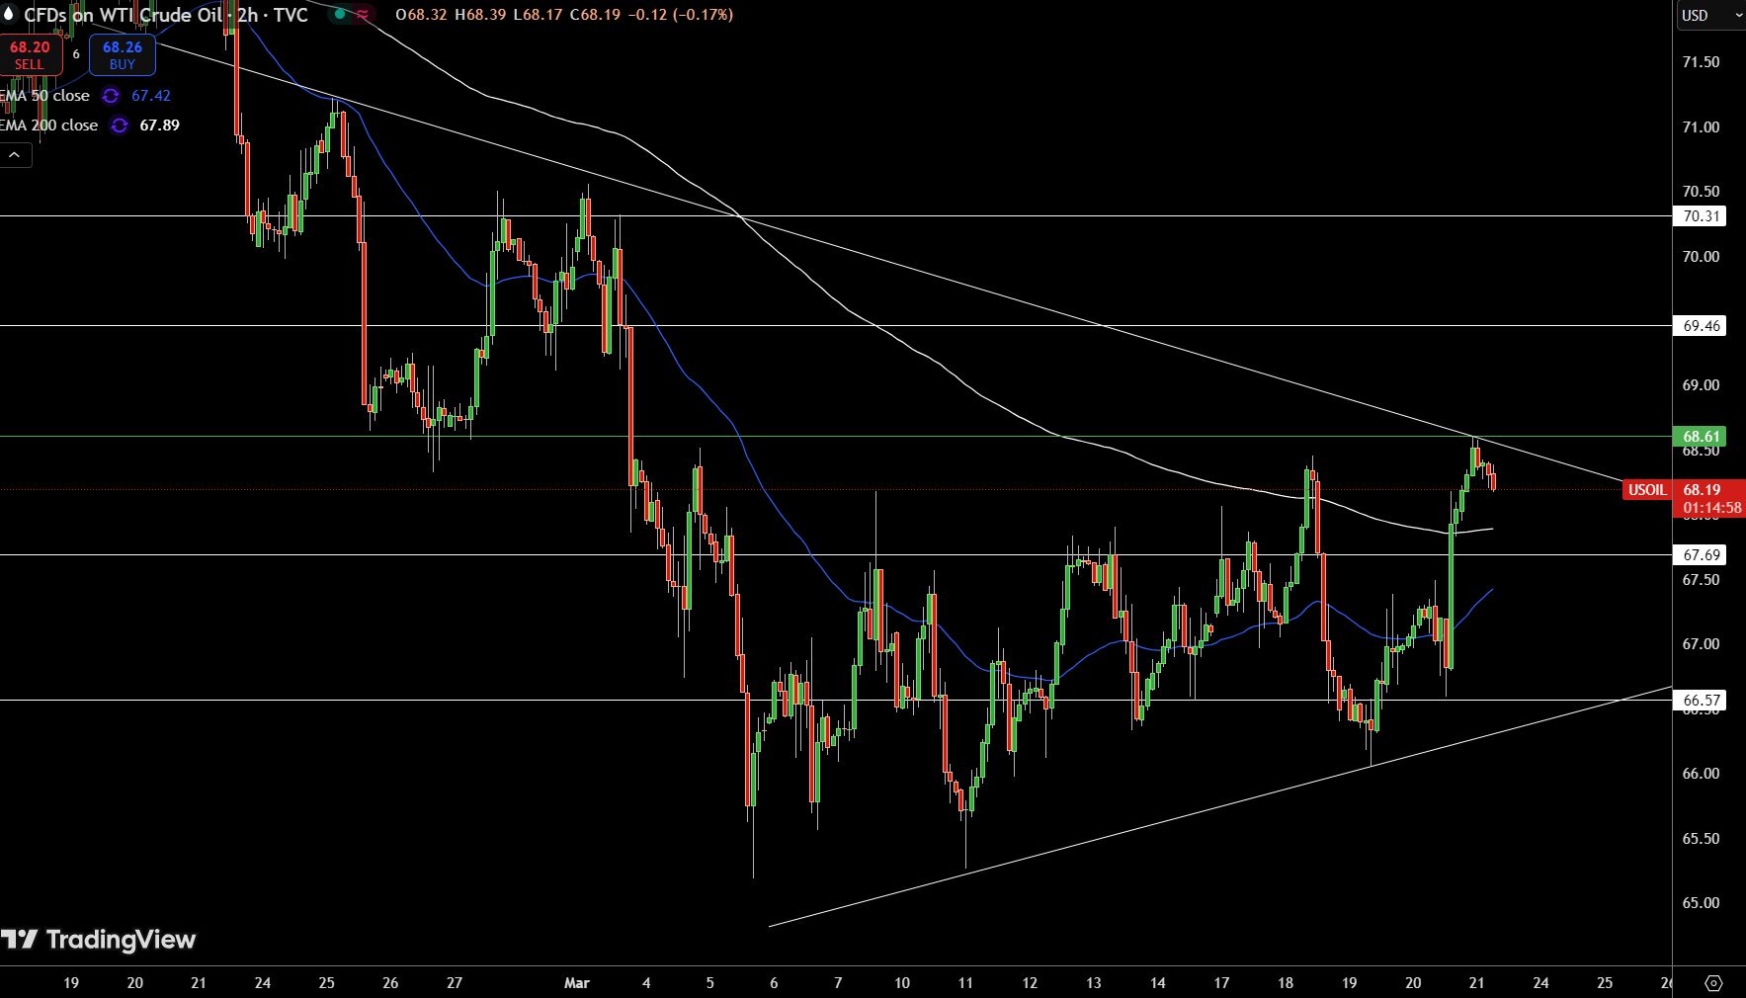The image size is (1746, 998).
Task: Click the current price 68.19 axis label
Action: [x=1702, y=490]
